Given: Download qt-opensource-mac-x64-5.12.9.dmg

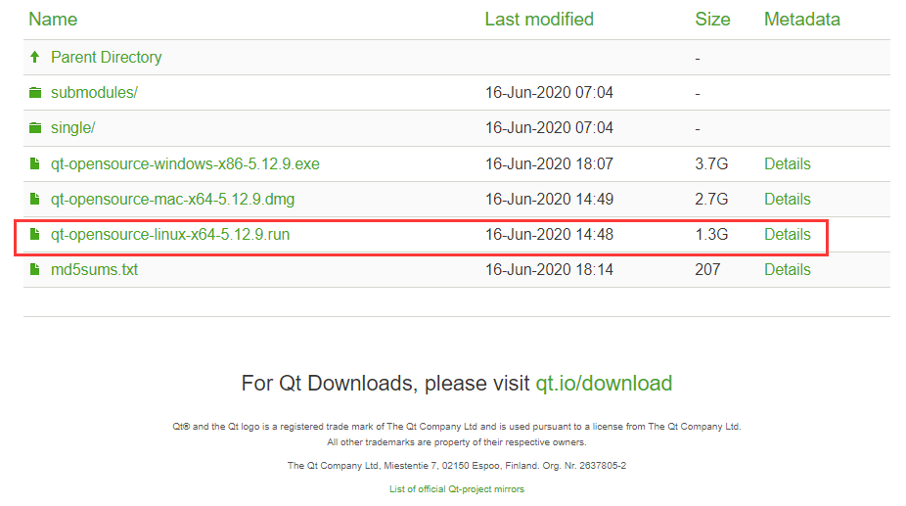Looking at the screenshot, I should tap(172, 200).
